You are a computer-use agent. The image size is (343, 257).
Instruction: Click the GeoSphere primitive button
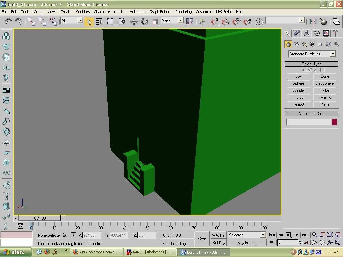[325, 83]
